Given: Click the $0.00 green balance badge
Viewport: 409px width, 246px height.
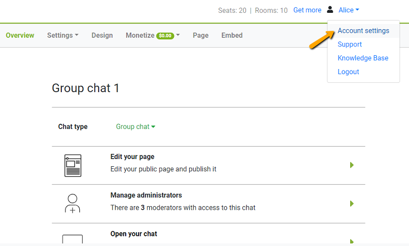Looking at the screenshot, I should 165,36.
